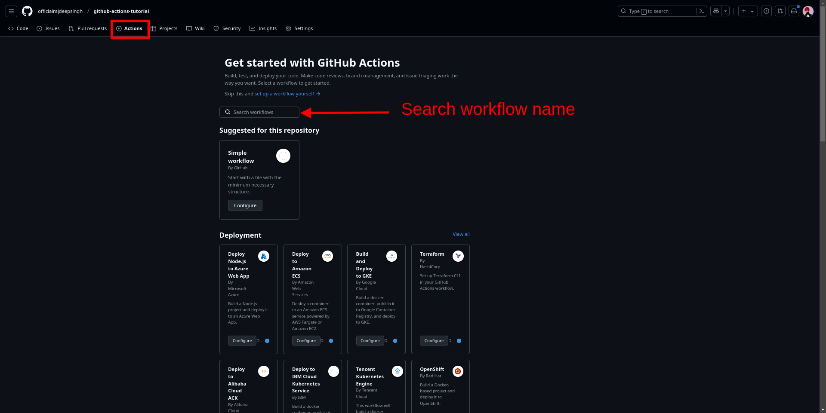Click into the Search workflows field
Image resolution: width=826 pixels, height=413 pixels.
point(259,112)
